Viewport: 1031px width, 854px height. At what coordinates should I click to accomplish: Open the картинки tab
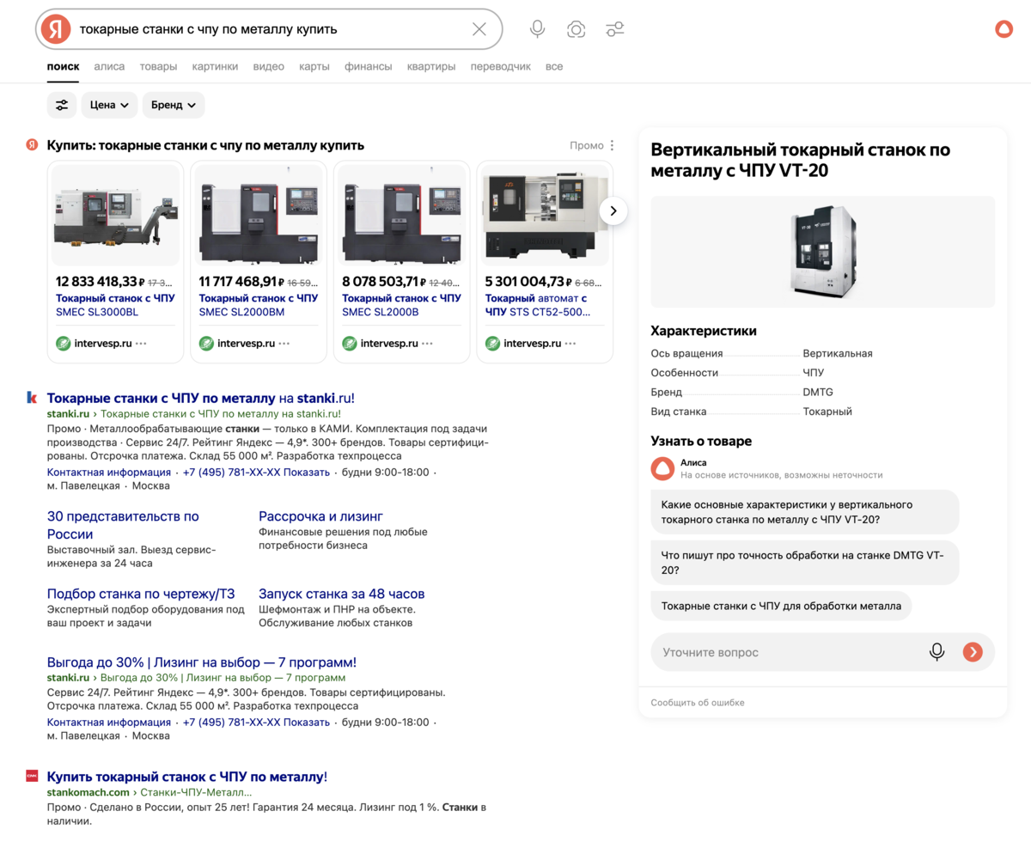[x=215, y=66]
